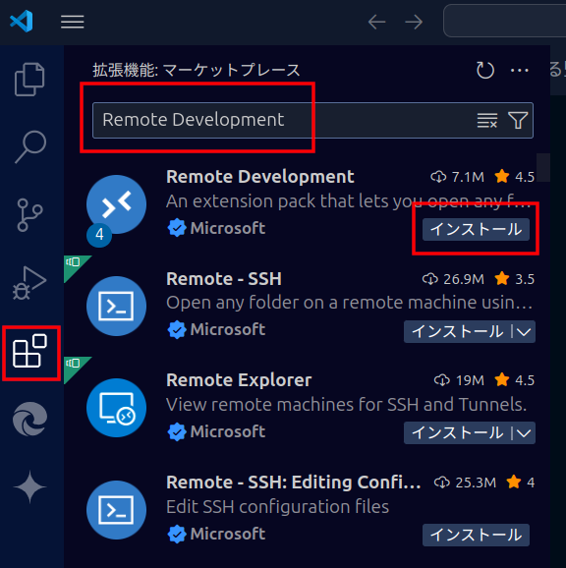Image resolution: width=566 pixels, height=568 pixels.
Task: Install the Remote Development extension pack
Action: point(476,230)
